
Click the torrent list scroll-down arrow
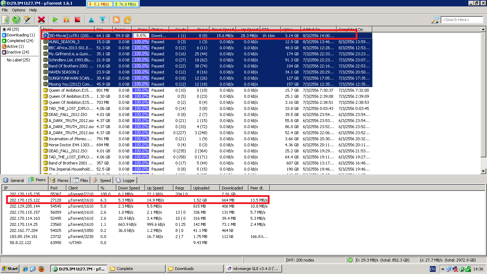[484, 171]
